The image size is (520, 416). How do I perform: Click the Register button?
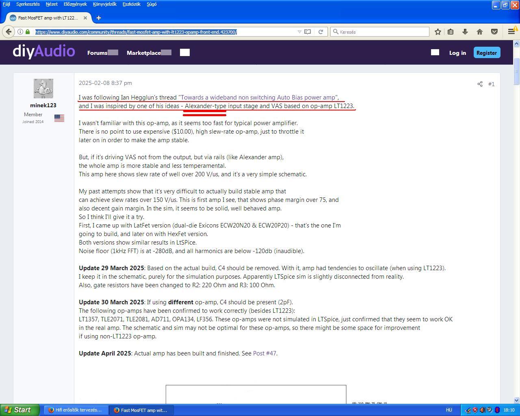487,53
